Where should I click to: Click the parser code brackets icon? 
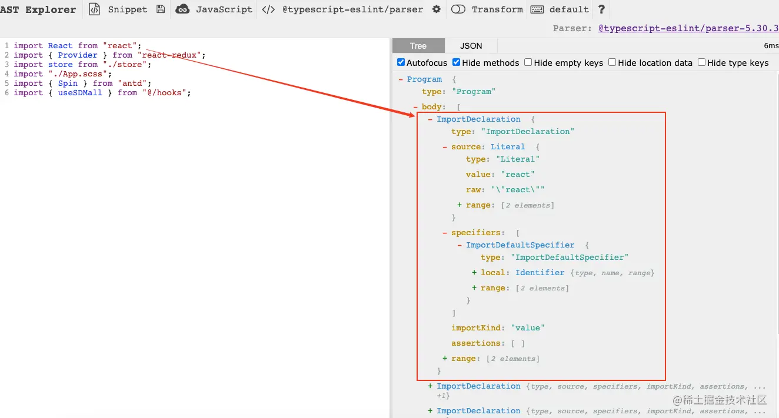coord(268,9)
